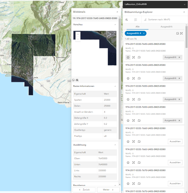The width and height of the screenshot is (188, 193).
Task: Zoom to image 974-2017-0335-7665
Action: tap(134, 163)
